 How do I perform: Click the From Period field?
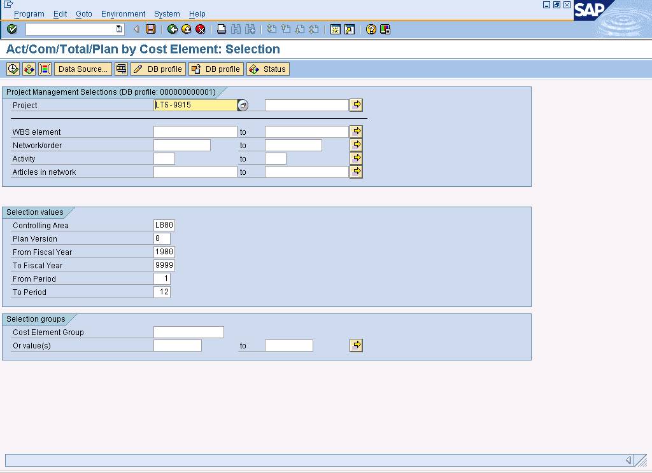pos(162,278)
